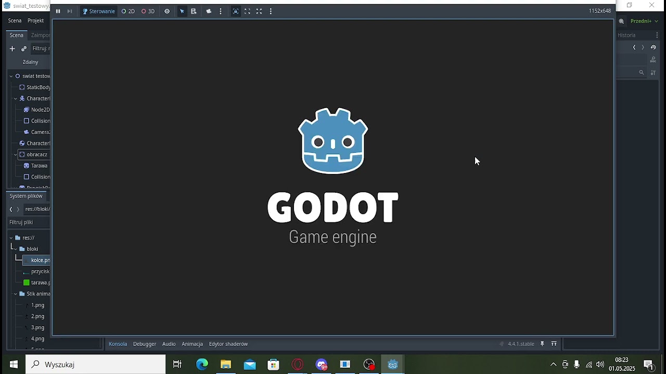Collapse the bloki folder
The width and height of the screenshot is (666, 374).
(x=16, y=249)
